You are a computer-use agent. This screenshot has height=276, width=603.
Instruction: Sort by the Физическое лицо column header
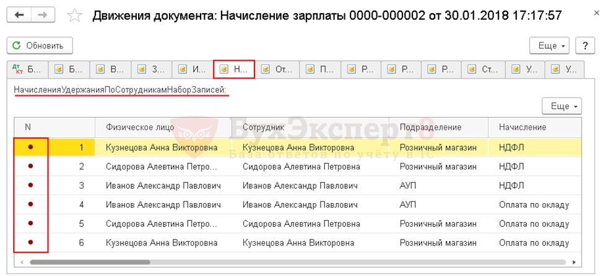pyautogui.click(x=140, y=127)
